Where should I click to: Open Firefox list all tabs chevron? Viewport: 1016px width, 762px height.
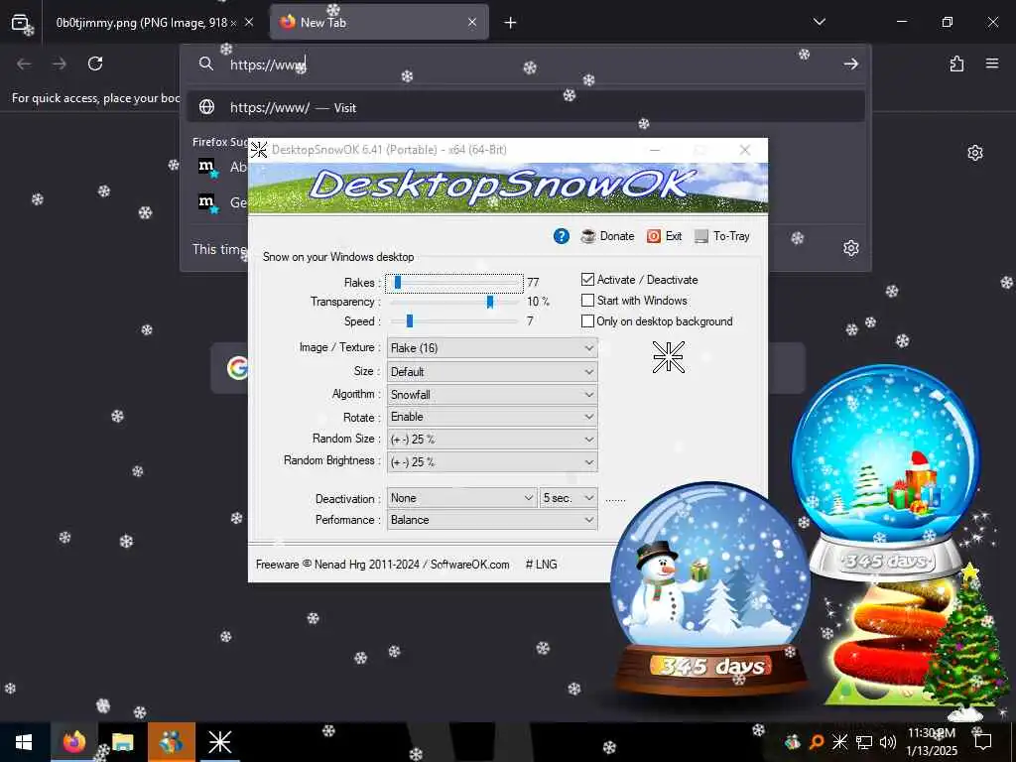819,22
